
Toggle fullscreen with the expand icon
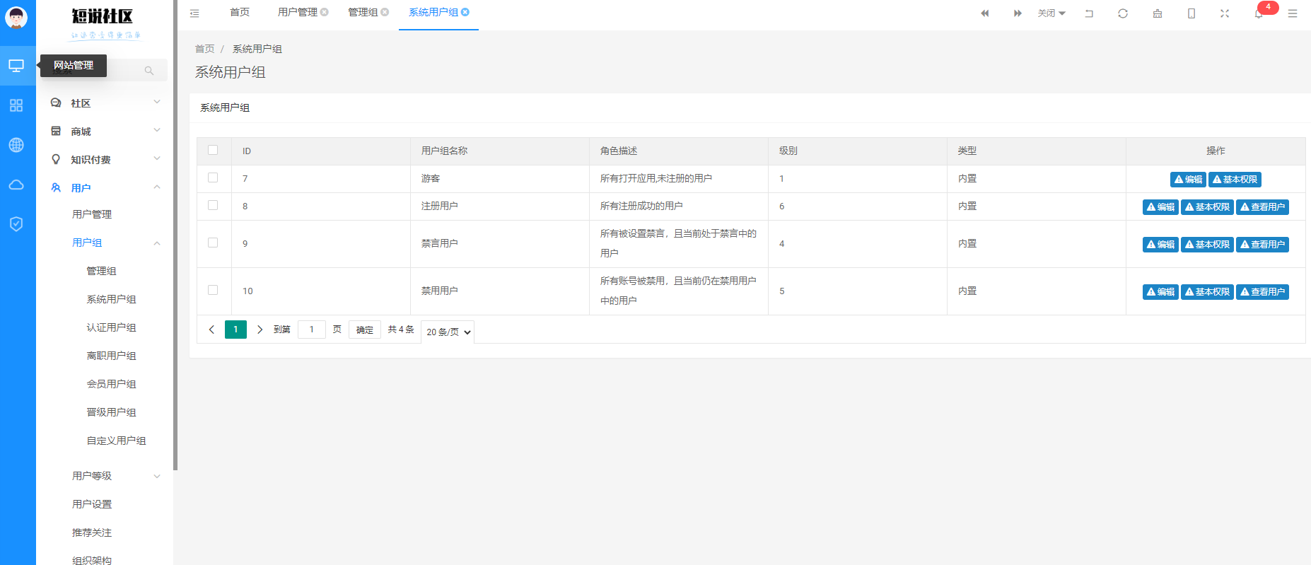coord(1225,13)
